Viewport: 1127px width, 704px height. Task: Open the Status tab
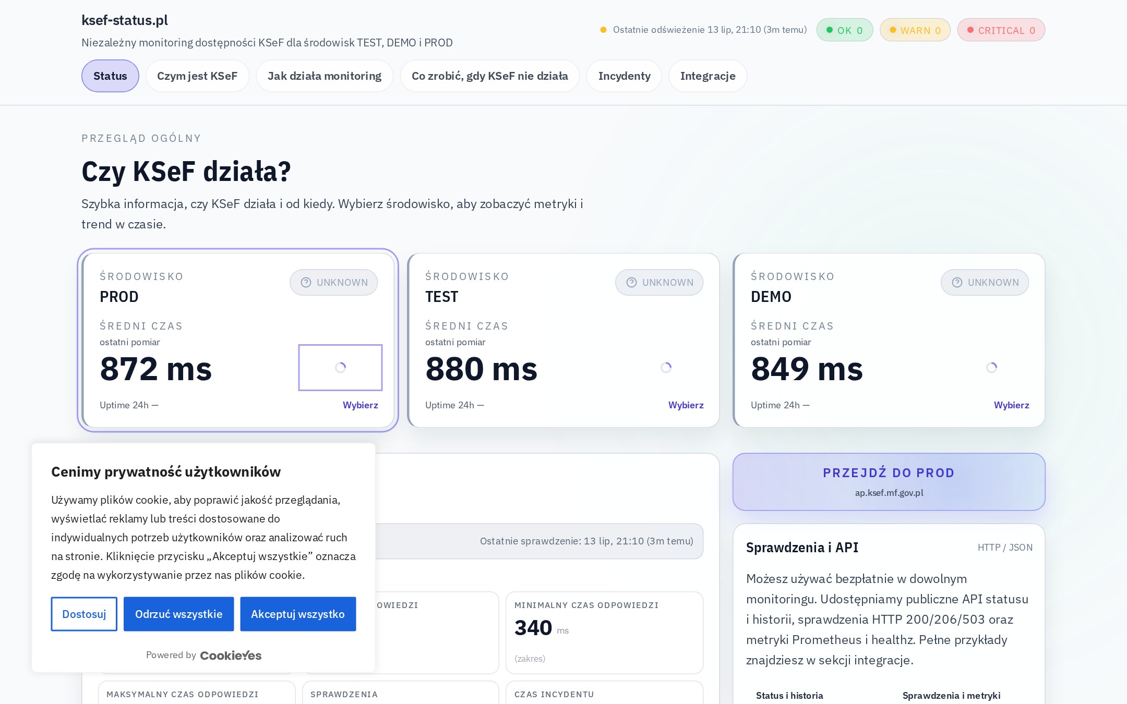pos(110,76)
